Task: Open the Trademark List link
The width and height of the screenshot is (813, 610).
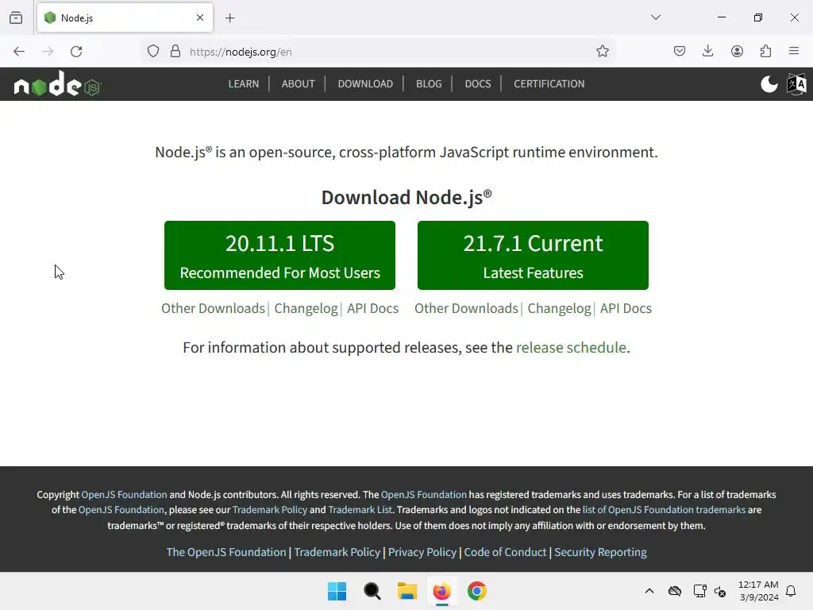Action: 360,510
